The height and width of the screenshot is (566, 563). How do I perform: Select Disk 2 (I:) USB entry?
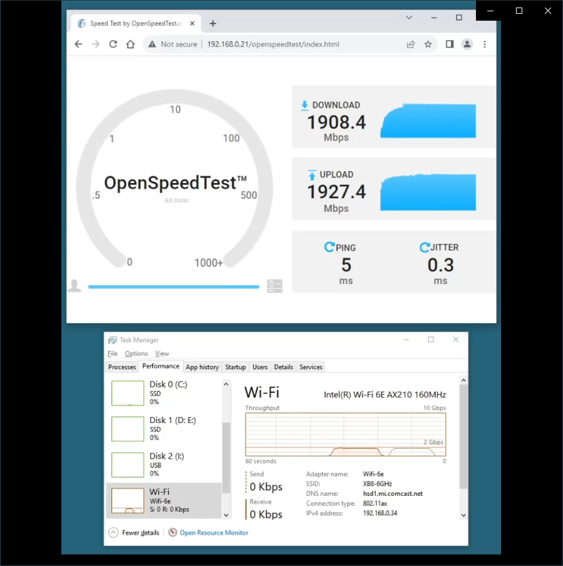[x=164, y=464]
